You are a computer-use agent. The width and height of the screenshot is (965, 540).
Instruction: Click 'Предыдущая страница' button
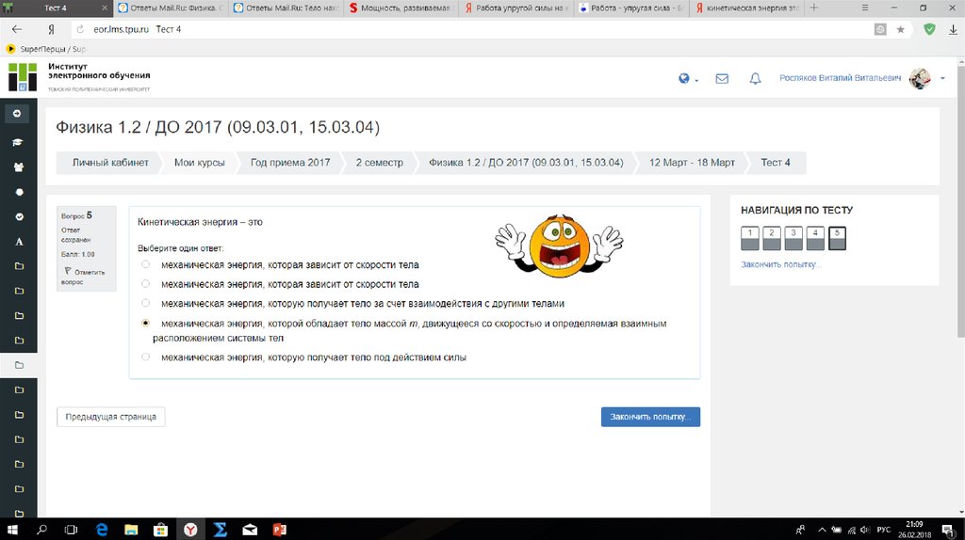pos(111,417)
